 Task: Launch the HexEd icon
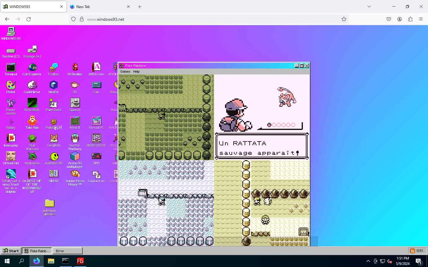coord(53,88)
